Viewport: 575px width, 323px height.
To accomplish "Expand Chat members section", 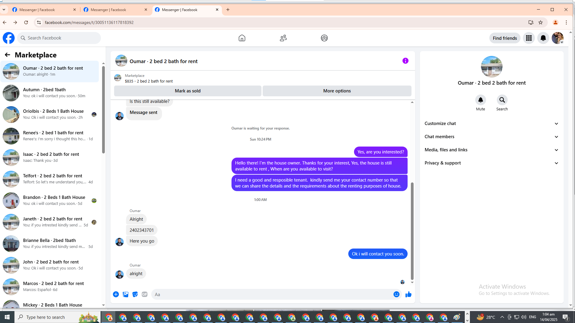I will point(491,137).
